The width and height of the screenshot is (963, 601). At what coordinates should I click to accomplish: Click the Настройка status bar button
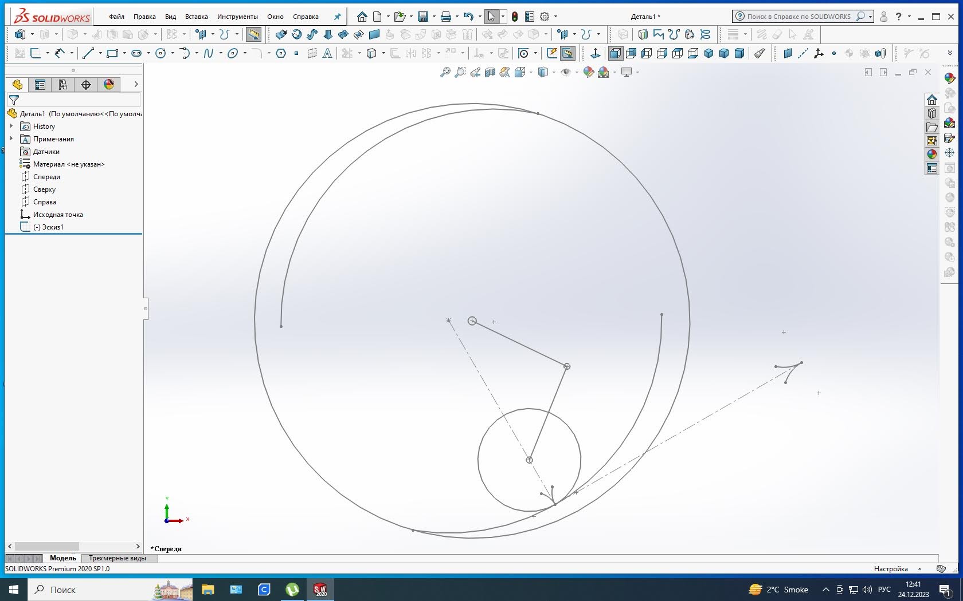[x=891, y=569]
